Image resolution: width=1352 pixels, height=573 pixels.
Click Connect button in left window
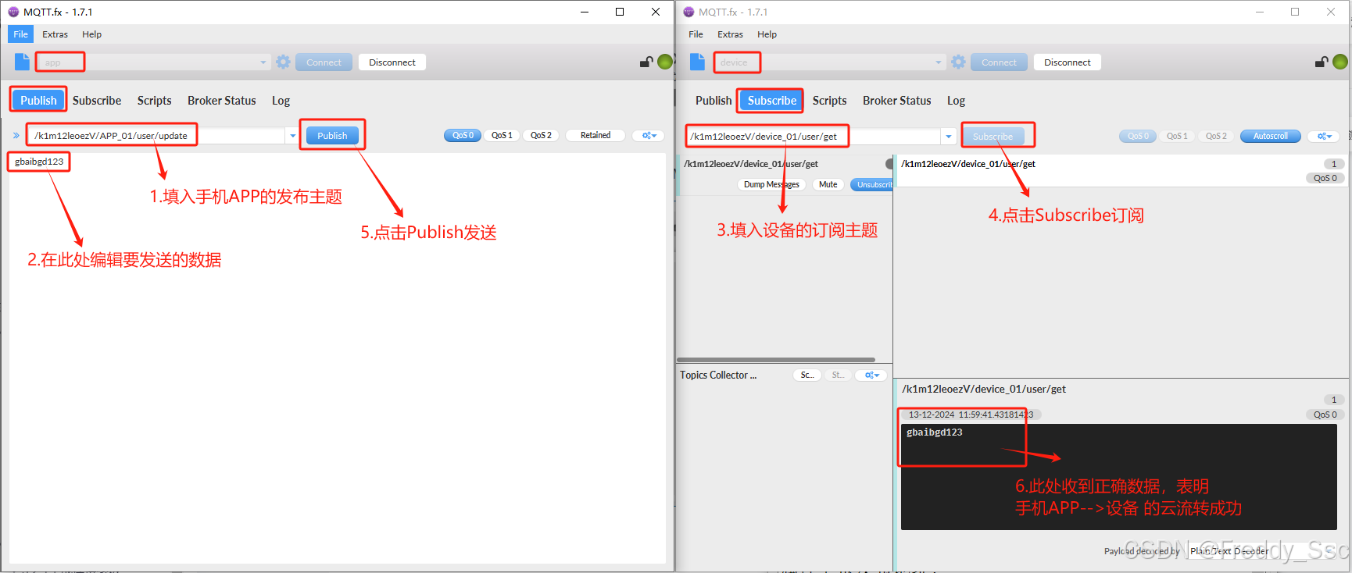pos(324,62)
